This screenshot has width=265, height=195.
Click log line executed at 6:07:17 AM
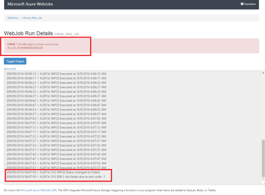pos(56,132)
